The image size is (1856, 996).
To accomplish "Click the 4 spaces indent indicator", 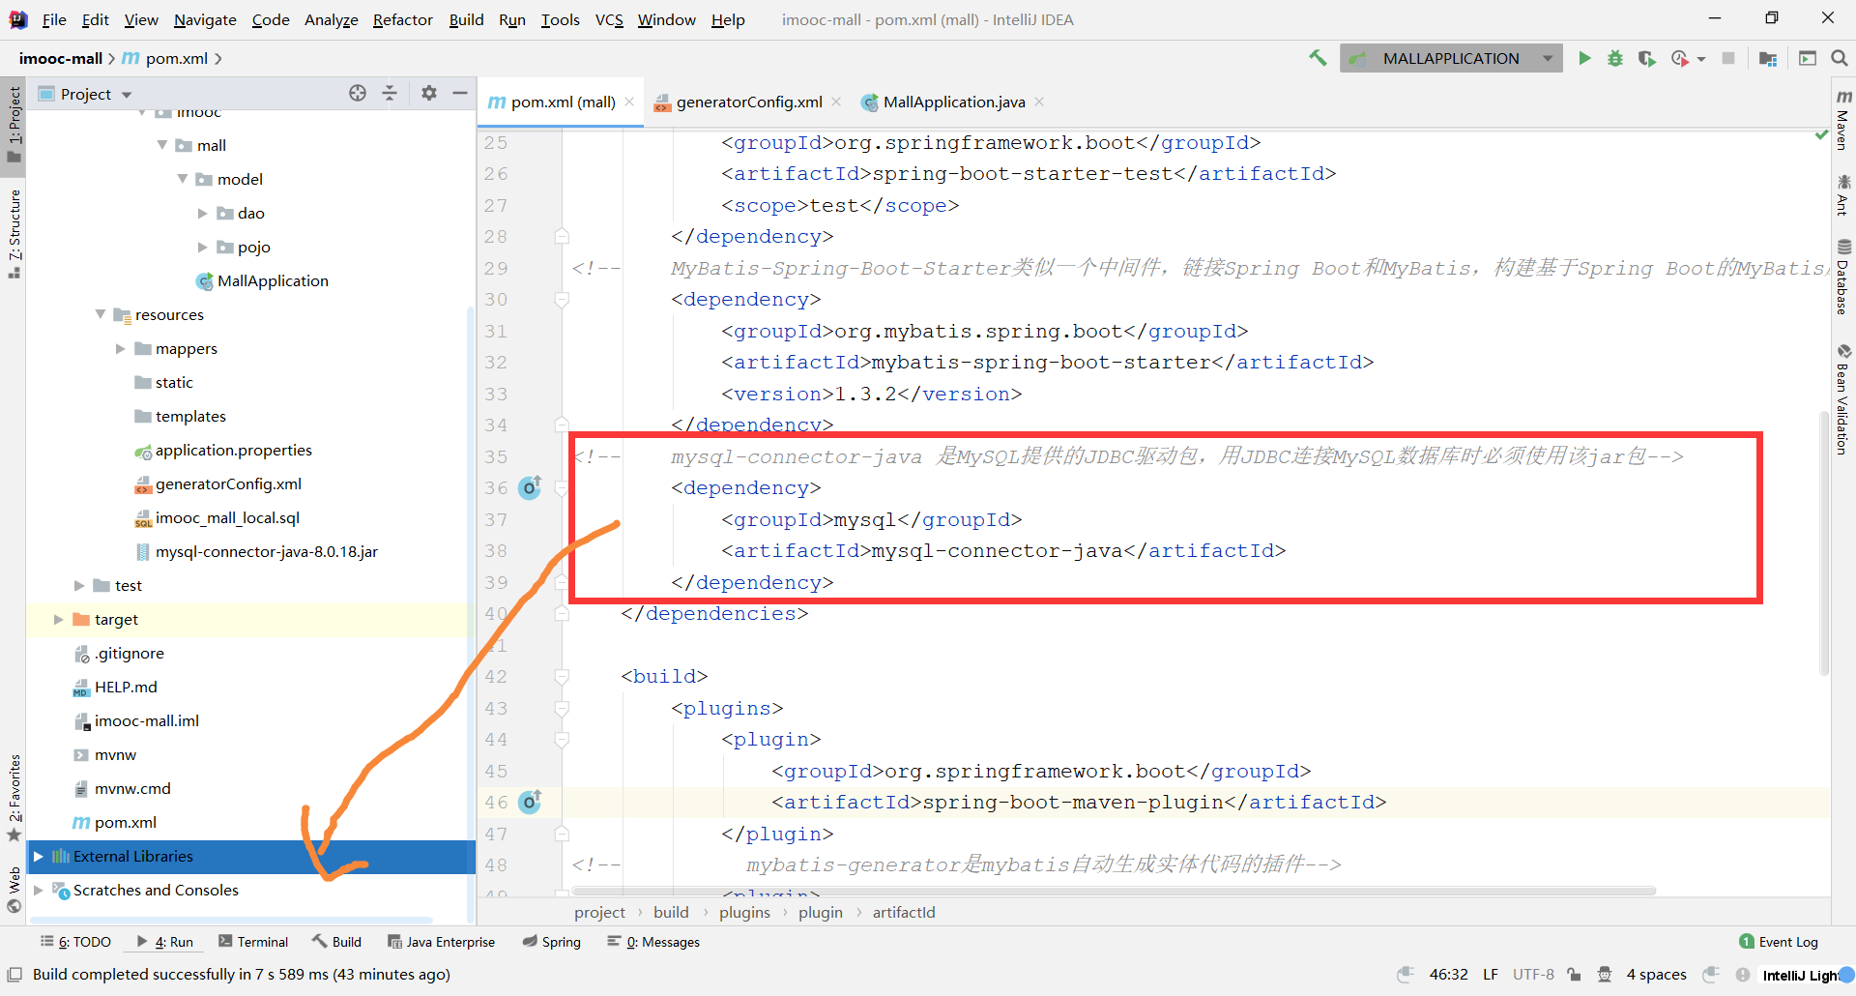I will pos(1656,975).
